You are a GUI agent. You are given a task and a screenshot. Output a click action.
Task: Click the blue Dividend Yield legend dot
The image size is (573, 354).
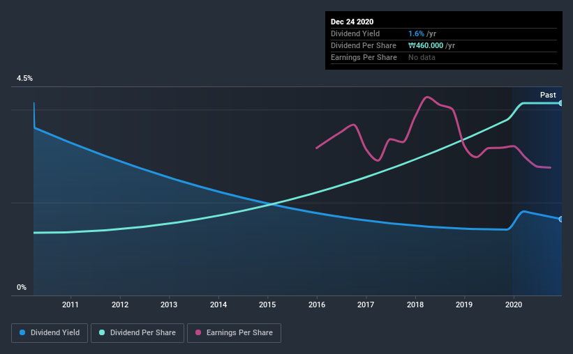(x=22, y=332)
